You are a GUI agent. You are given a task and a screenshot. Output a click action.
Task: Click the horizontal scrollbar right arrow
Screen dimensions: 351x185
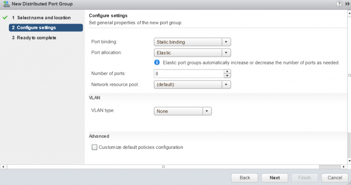coord(343,166)
